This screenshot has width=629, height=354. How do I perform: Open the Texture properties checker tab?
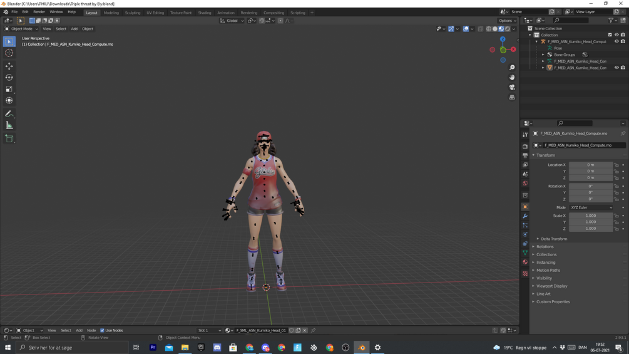tap(525, 273)
